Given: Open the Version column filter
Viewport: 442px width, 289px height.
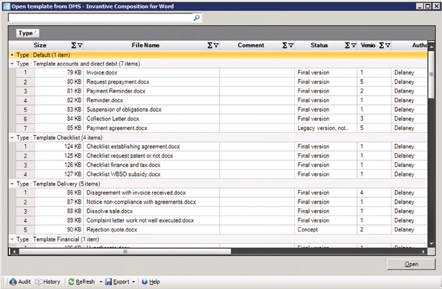Looking at the screenshot, I should [388, 45].
